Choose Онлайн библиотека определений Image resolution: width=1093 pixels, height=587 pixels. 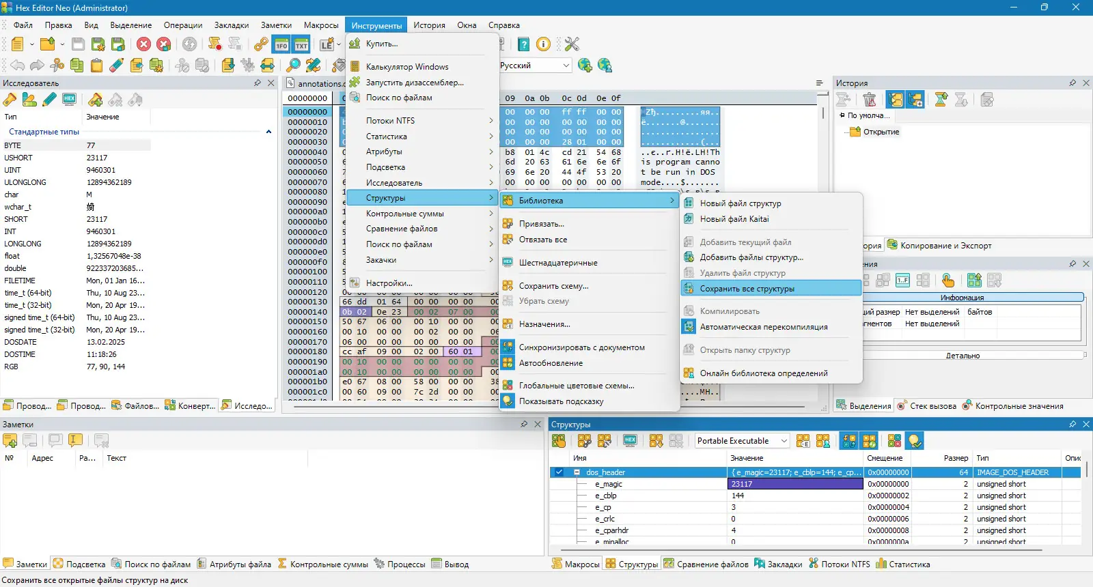[772, 373]
